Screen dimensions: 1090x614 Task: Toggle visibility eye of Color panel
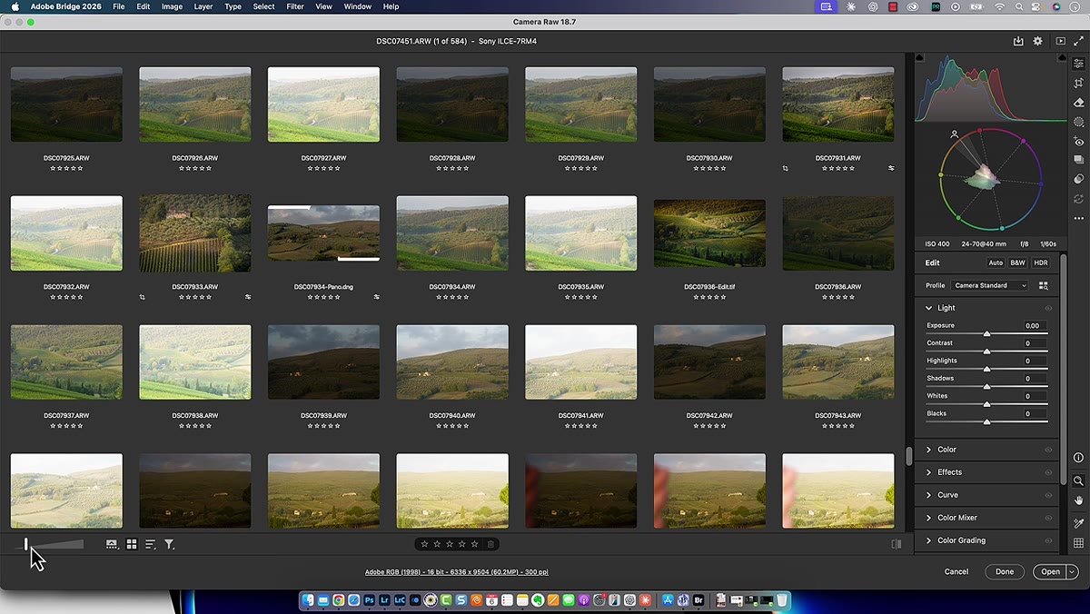[x=1048, y=450]
